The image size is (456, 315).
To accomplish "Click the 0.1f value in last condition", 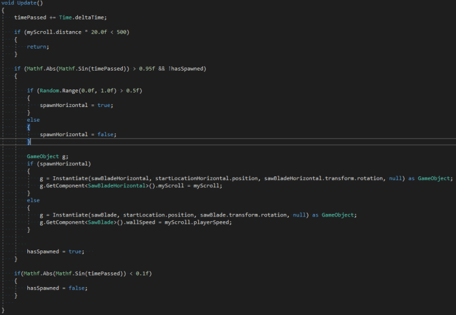I will (144, 273).
